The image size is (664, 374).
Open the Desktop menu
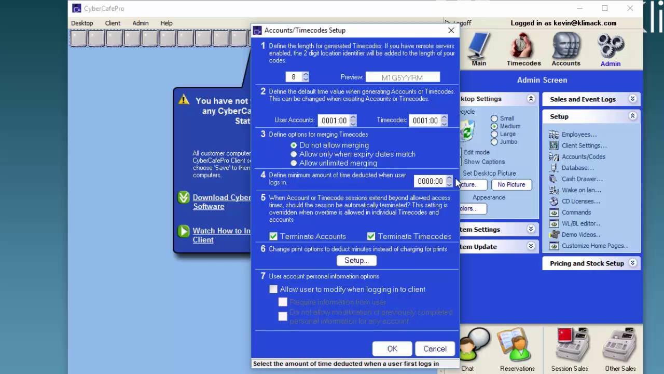[82, 23]
